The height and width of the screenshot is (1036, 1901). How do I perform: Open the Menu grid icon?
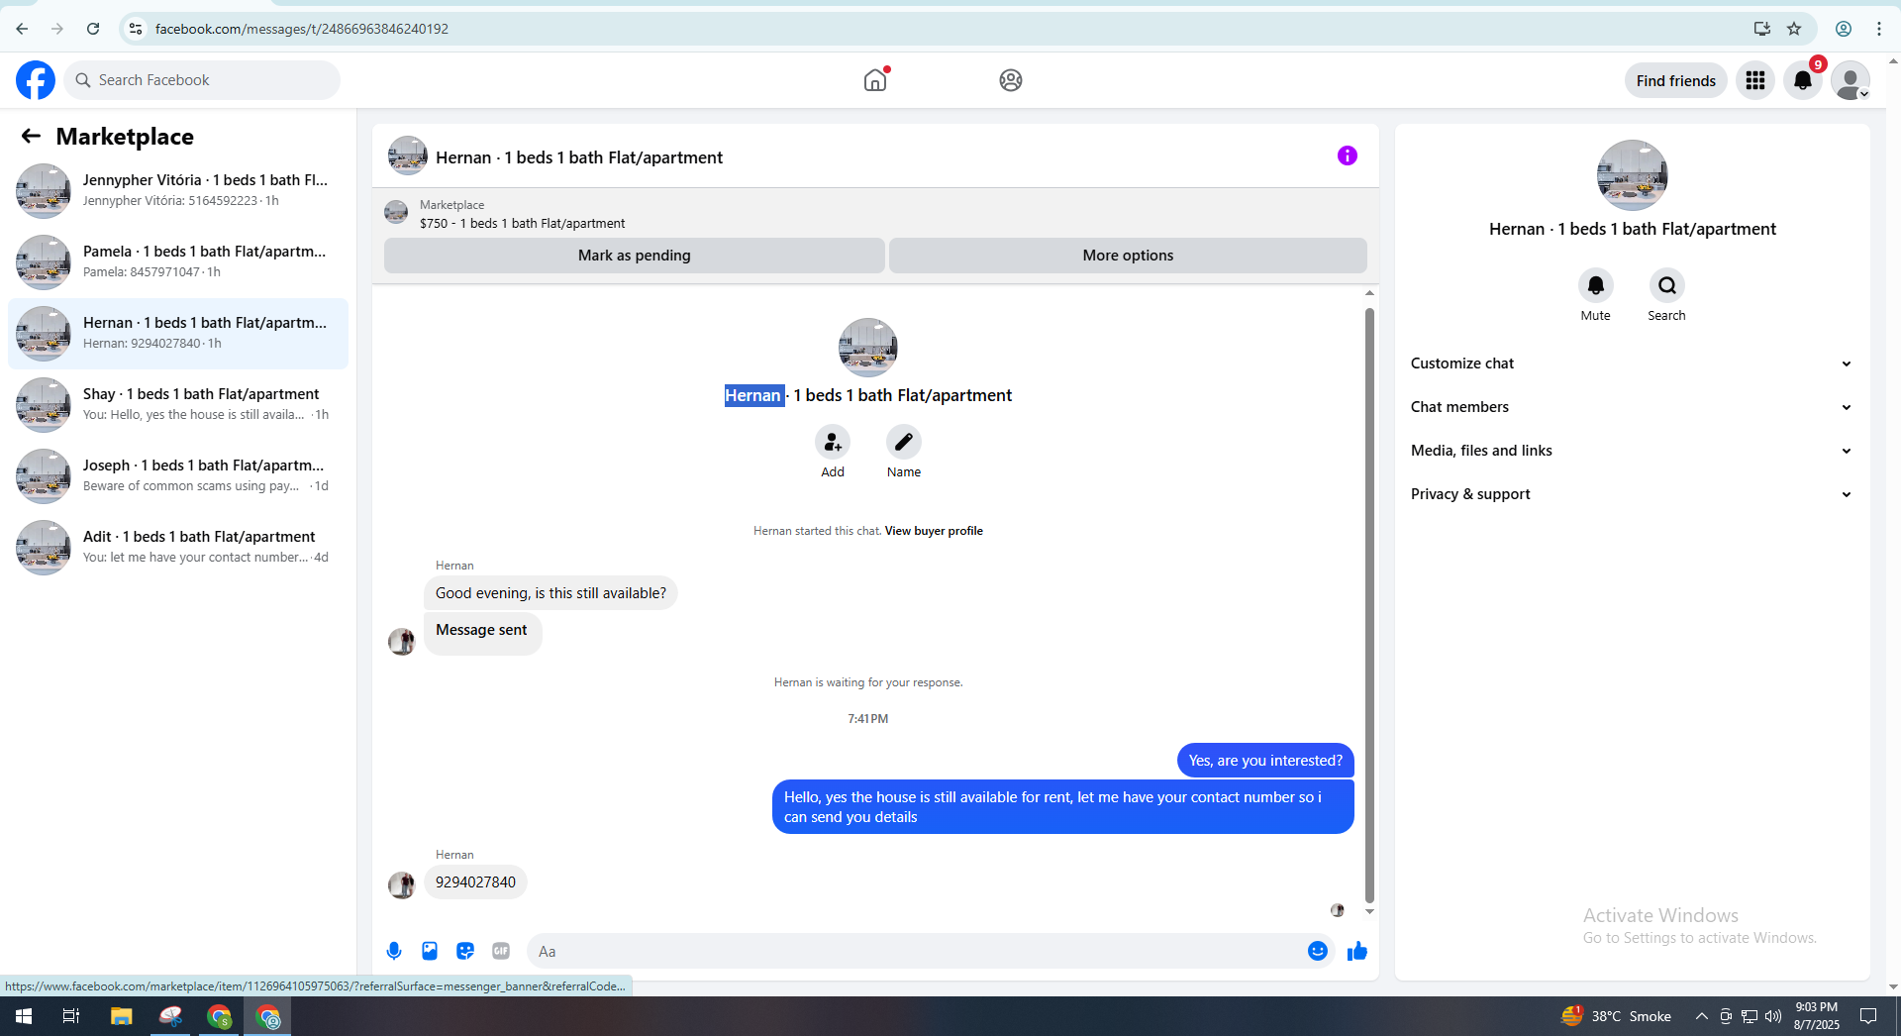click(1755, 80)
